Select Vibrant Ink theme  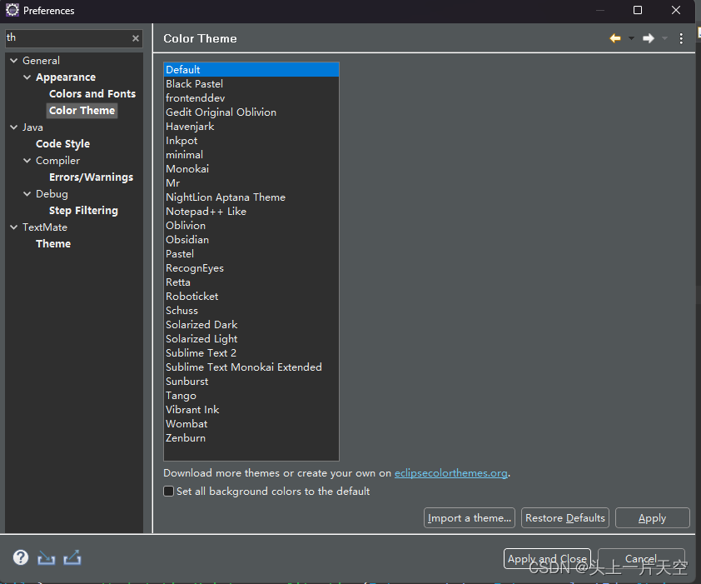point(251,410)
